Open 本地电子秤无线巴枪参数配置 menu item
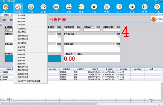 (x=29, y=81)
